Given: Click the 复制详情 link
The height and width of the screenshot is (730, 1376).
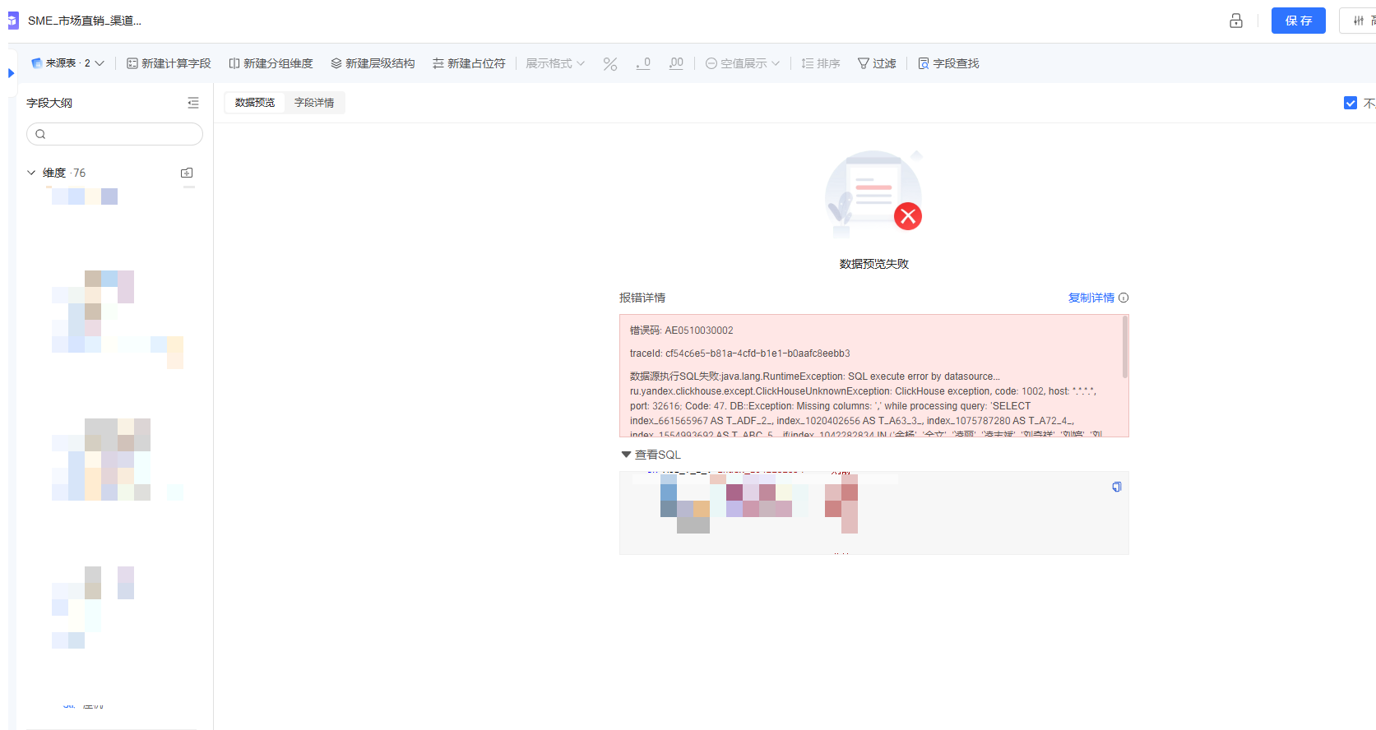Looking at the screenshot, I should [1091, 298].
